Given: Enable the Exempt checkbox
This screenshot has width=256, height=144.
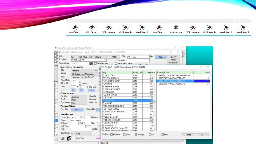Looking at the screenshot, I should (x=80, y=83).
